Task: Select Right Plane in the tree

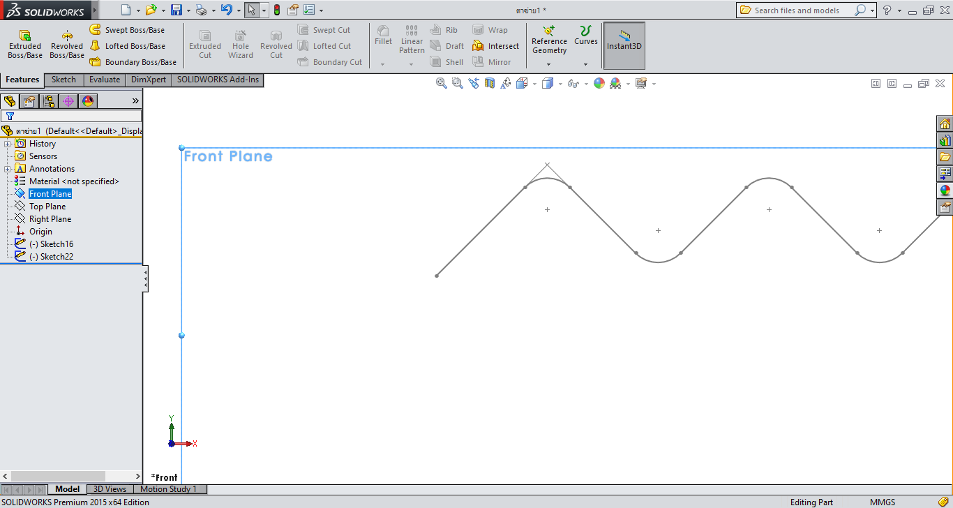Action: coord(50,219)
